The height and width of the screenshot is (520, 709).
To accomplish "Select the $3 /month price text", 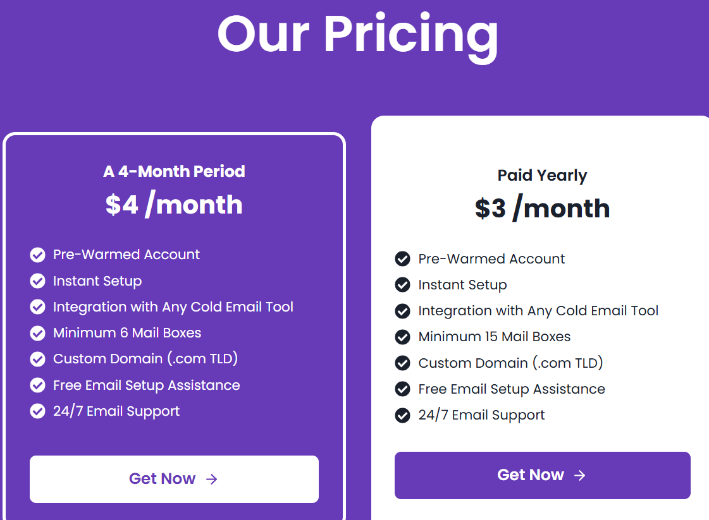I will [x=542, y=209].
